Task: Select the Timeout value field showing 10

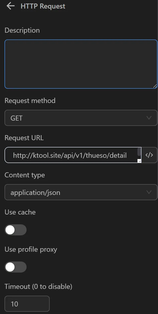Action: pos(27,304)
